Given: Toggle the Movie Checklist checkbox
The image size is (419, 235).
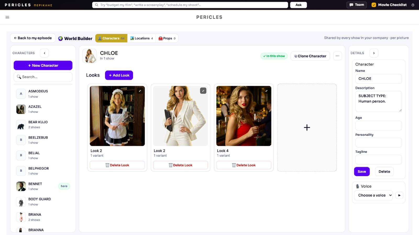Looking at the screenshot, I should (374, 5).
